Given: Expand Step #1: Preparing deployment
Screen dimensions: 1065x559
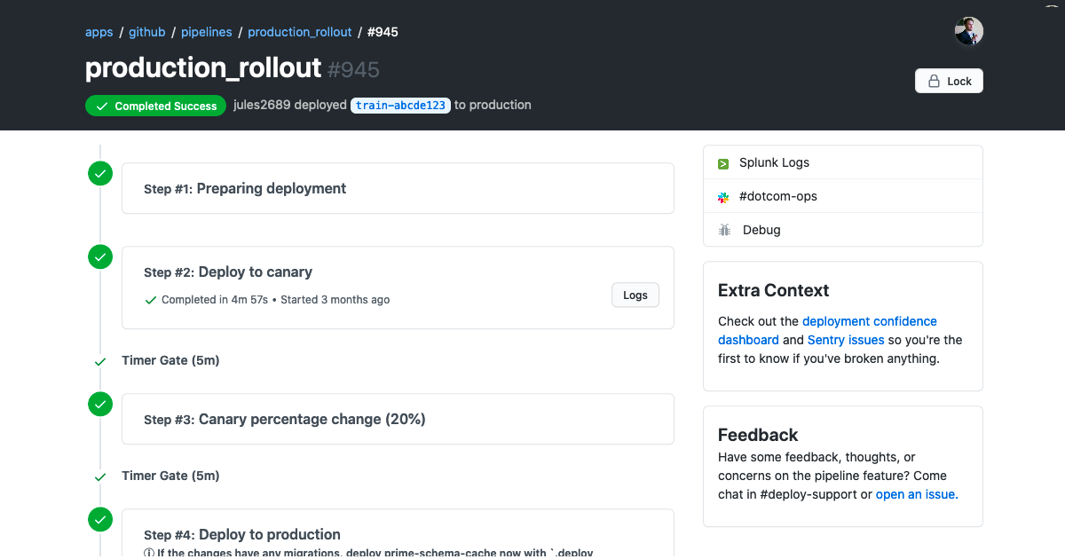Looking at the screenshot, I should pos(397,188).
